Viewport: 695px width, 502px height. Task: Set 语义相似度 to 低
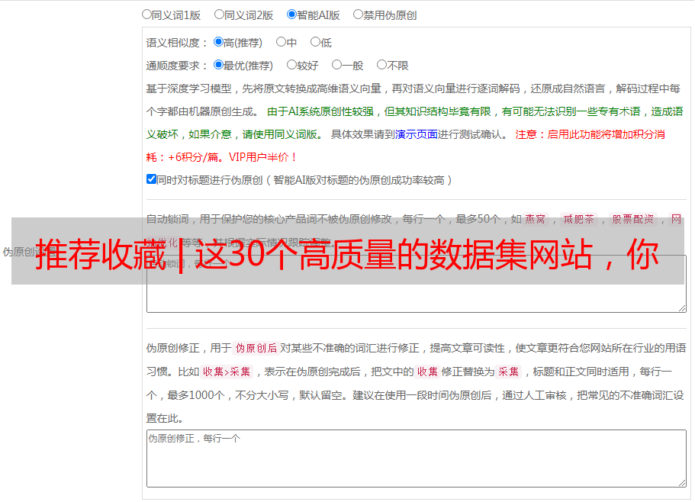(x=315, y=42)
